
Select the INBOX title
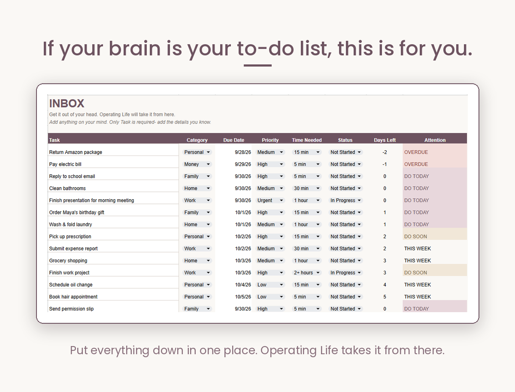(67, 103)
